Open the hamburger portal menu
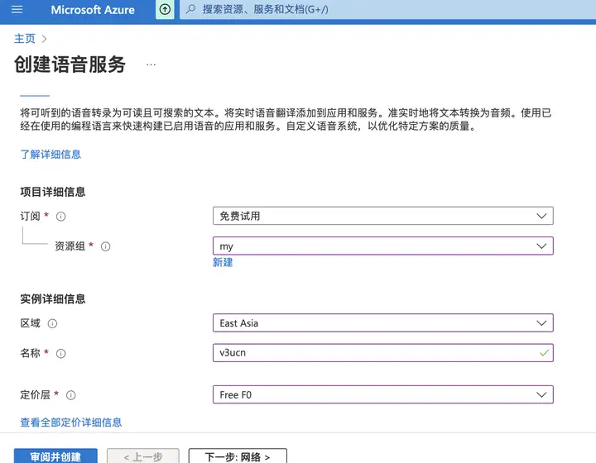This screenshot has height=463, width=596. click(x=17, y=9)
